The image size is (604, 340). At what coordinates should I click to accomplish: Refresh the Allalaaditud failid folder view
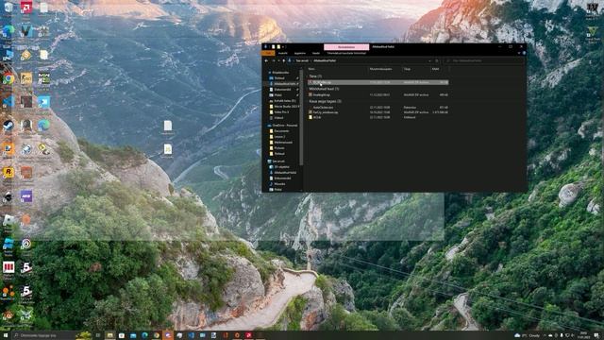436,60
